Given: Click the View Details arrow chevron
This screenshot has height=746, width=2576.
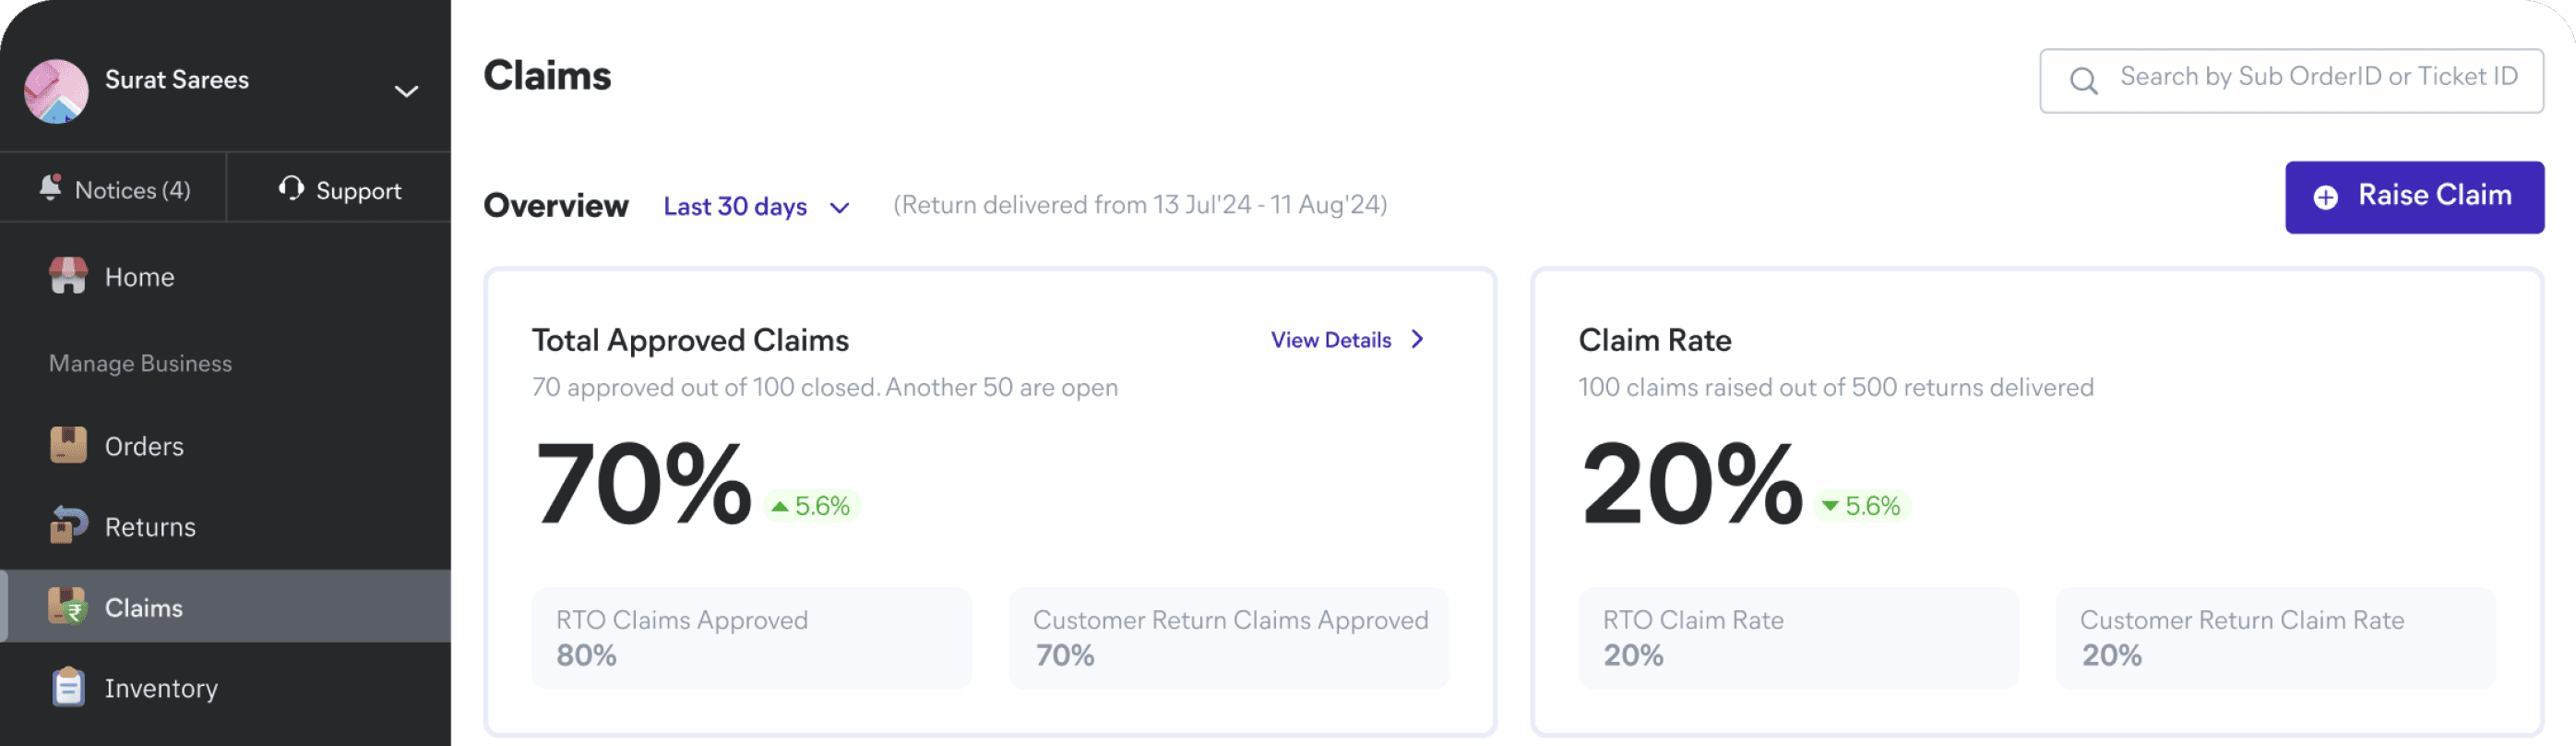Looking at the screenshot, I should click(x=1417, y=340).
